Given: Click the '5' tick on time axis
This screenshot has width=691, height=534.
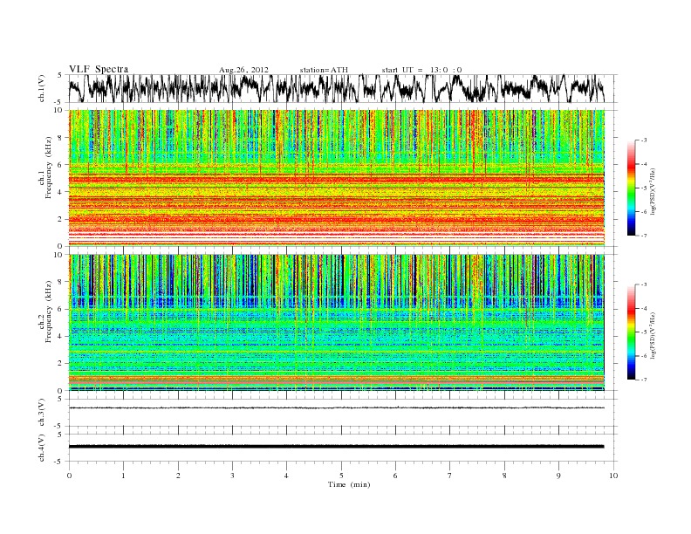Looking at the screenshot, I should 341,476.
